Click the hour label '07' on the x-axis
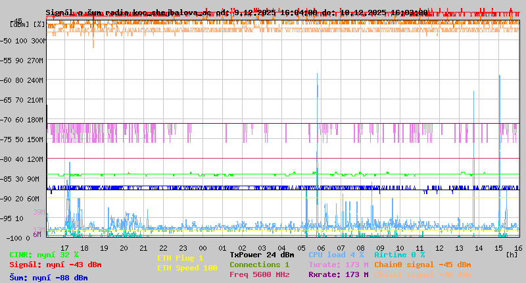 tap(341, 248)
